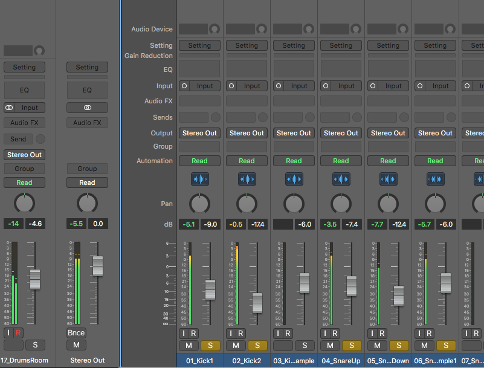Click send level knob on 06_Sn...mple1

pyautogui.click(x=451, y=117)
